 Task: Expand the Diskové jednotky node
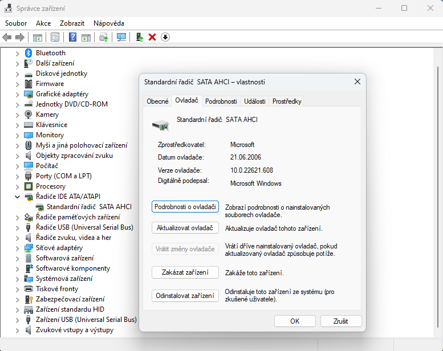[x=17, y=74]
